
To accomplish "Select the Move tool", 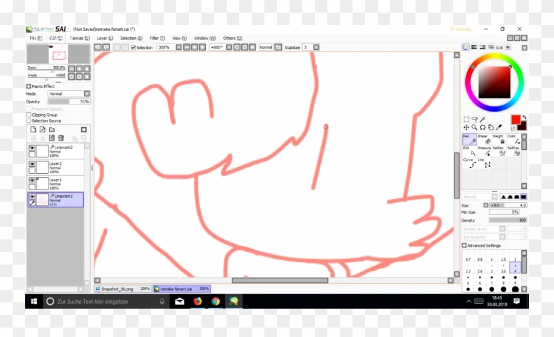I will coord(466,127).
